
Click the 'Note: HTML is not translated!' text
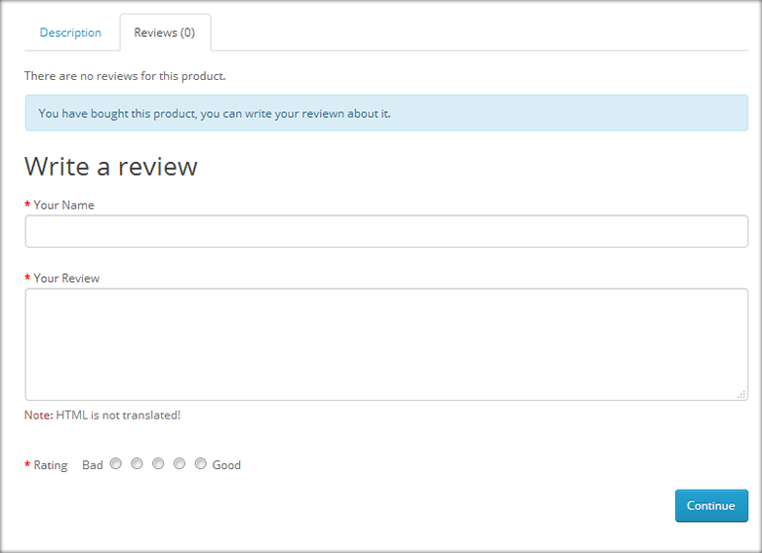[102, 415]
